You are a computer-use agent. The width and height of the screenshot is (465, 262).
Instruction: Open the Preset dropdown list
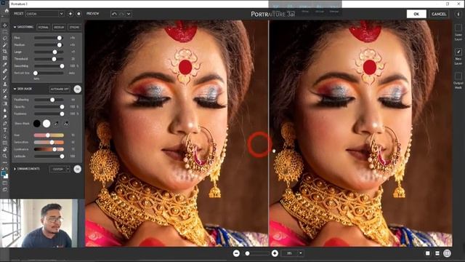44,14
